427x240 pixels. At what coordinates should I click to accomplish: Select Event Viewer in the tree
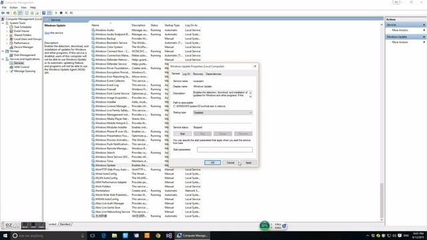pyautogui.click(x=21, y=31)
